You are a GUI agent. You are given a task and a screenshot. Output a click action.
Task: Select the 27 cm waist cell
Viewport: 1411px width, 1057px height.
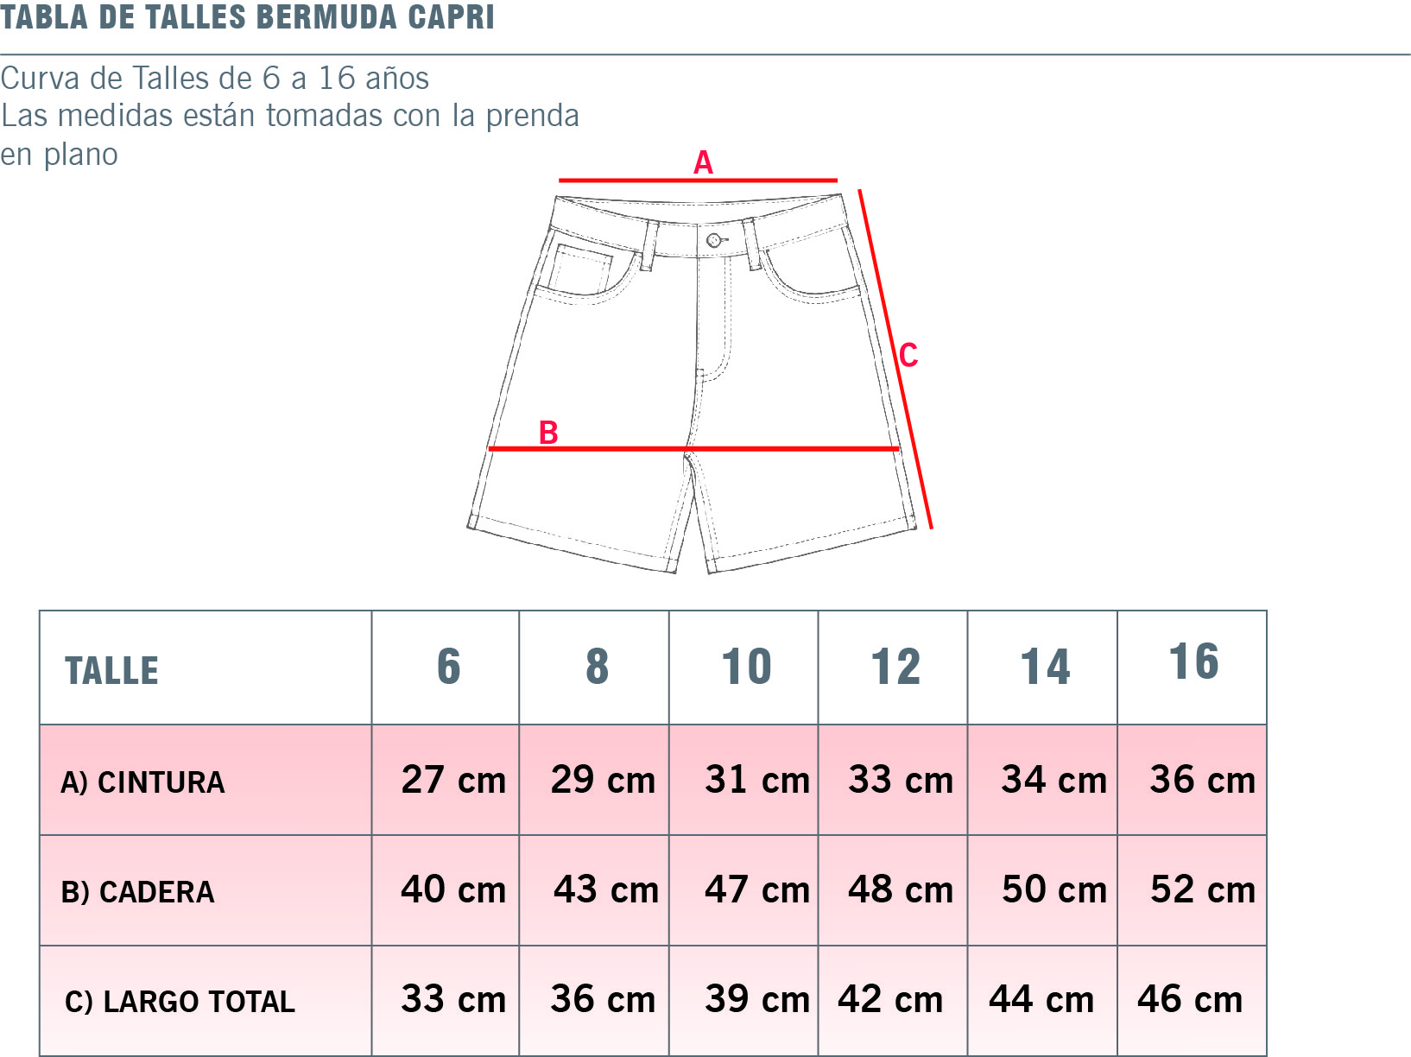(x=446, y=780)
